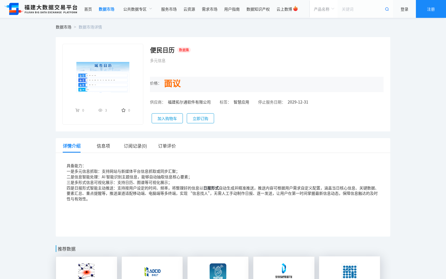The image size is (446, 279).
Task: Open the blue D-logo recommended card
Action: coord(284,268)
